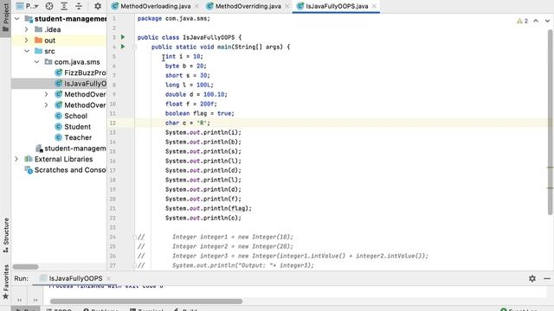
Task: Go to previous highlighted error arrow
Action: pos(536,21)
